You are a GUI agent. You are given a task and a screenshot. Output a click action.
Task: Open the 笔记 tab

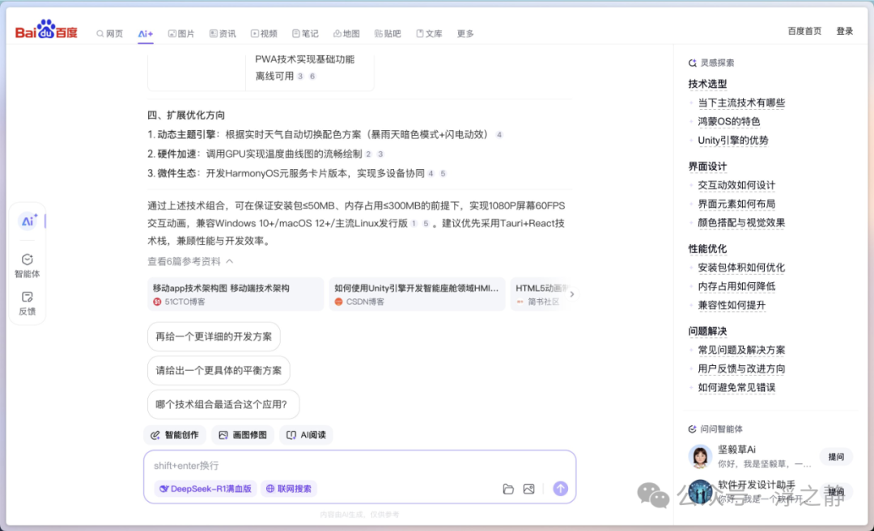[x=305, y=33]
